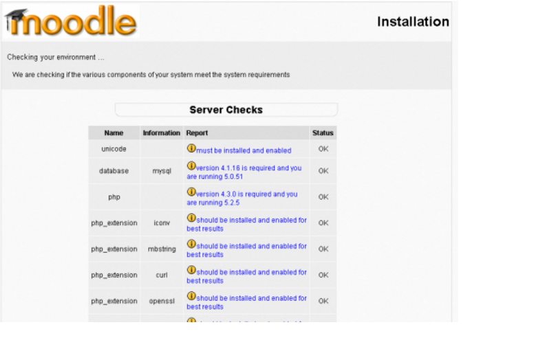Click OK status in curl row
The width and height of the screenshot is (558, 351).
click(323, 275)
